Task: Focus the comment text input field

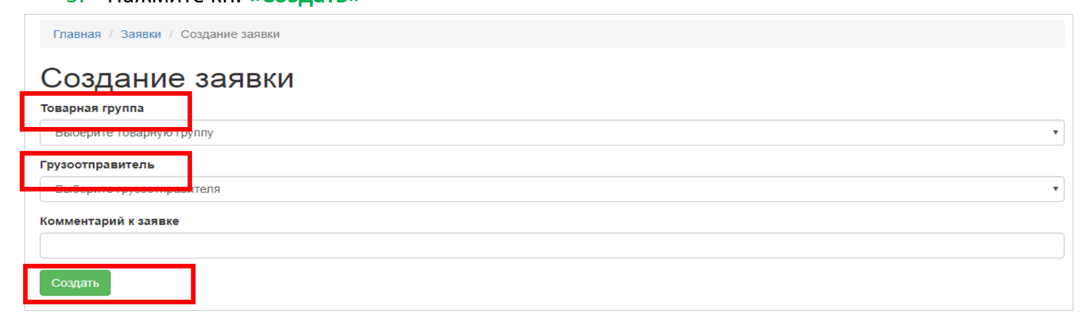Action: point(550,245)
